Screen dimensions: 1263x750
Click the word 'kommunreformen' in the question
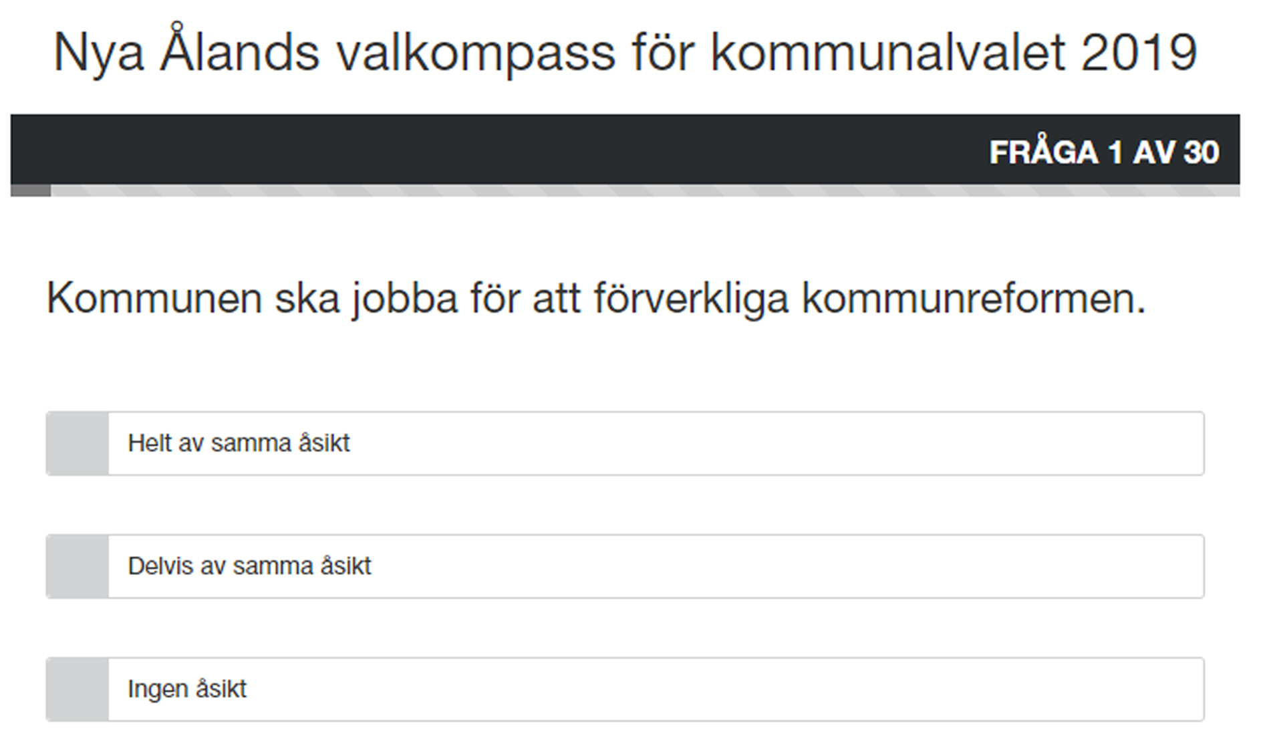coord(973,298)
